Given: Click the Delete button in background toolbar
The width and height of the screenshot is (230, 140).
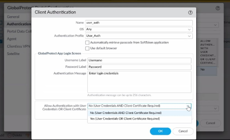Looking at the screenshot, I should pos(15,135).
